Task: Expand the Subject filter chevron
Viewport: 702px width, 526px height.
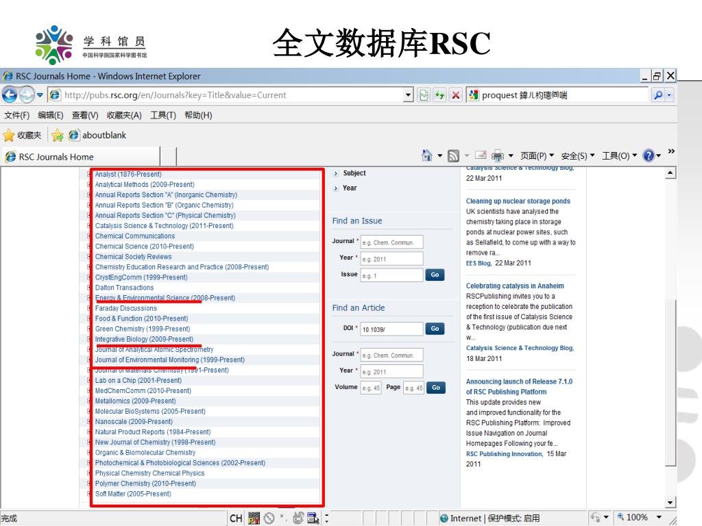Action: pos(336,173)
